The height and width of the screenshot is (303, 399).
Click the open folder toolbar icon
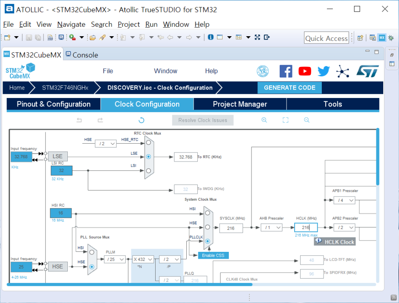[x=93, y=38]
